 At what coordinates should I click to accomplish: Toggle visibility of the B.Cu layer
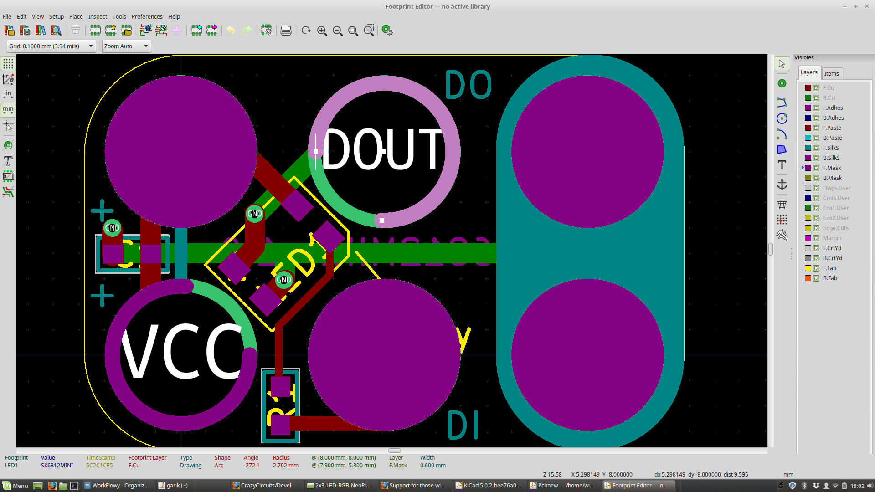pos(816,97)
